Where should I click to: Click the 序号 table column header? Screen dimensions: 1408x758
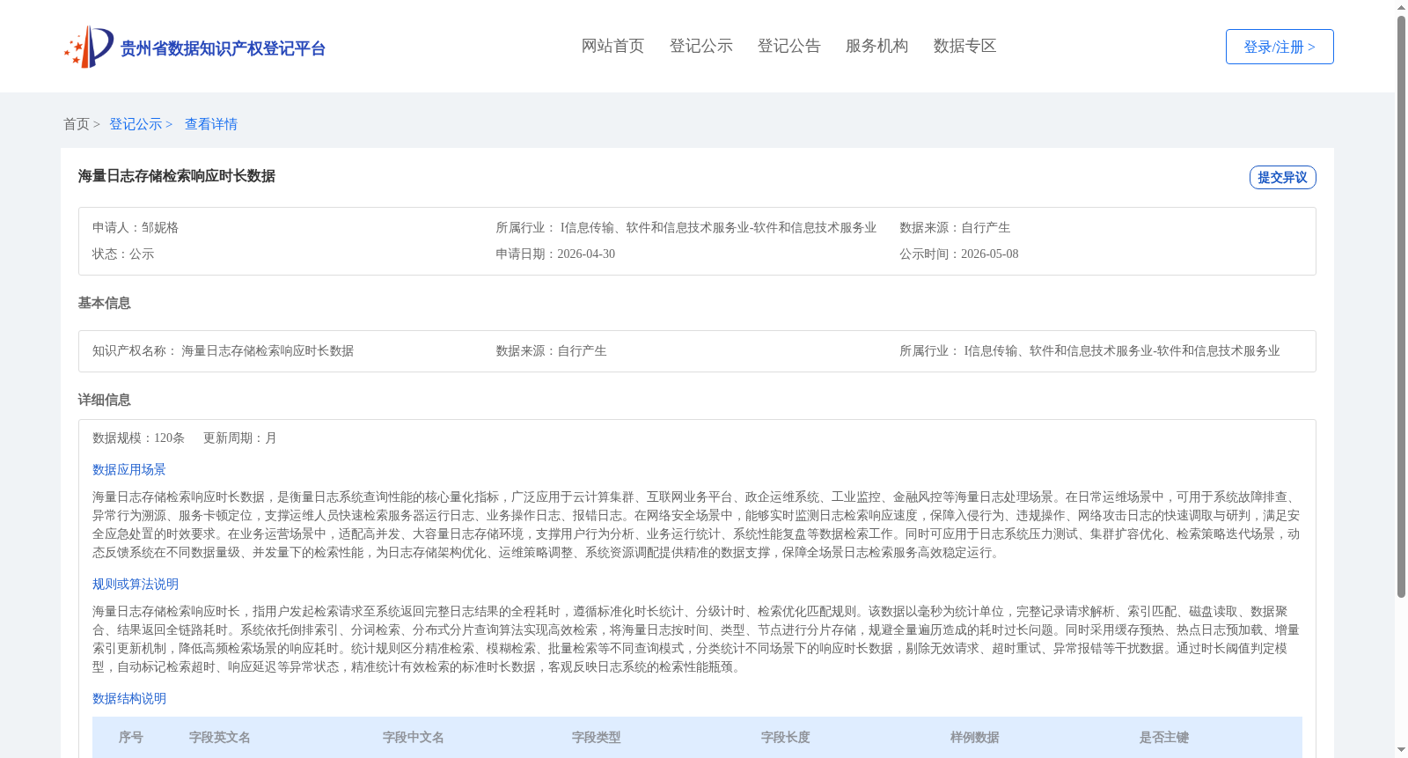pyautogui.click(x=131, y=737)
